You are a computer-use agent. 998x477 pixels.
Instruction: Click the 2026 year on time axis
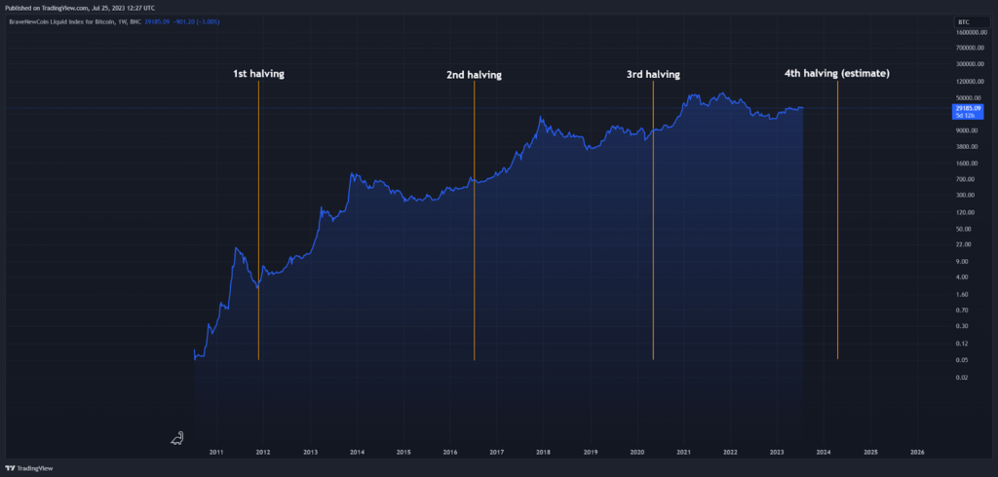pos(918,453)
